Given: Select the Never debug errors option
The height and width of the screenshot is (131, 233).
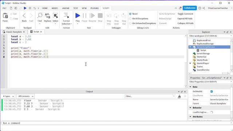Looking at the screenshot, I should coord(130,14).
